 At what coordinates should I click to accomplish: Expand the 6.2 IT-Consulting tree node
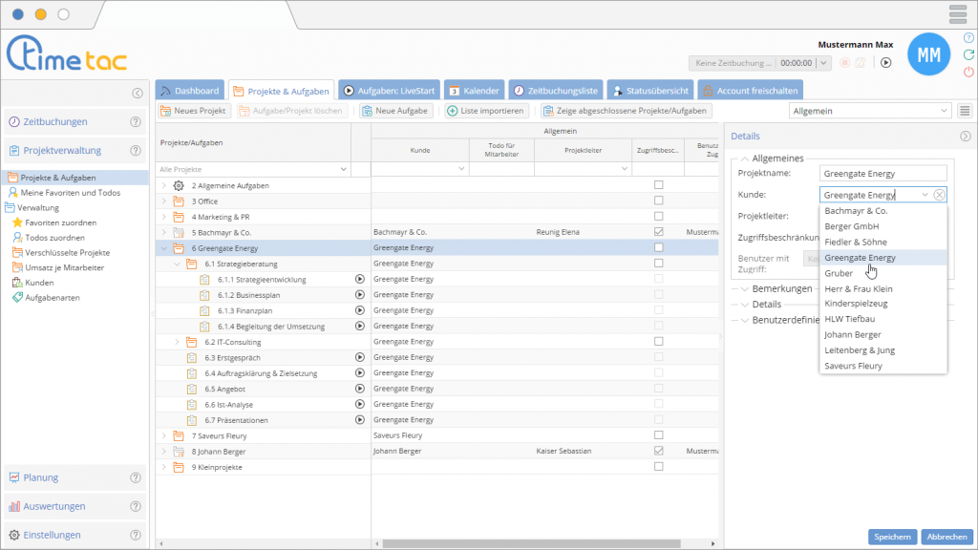177,341
